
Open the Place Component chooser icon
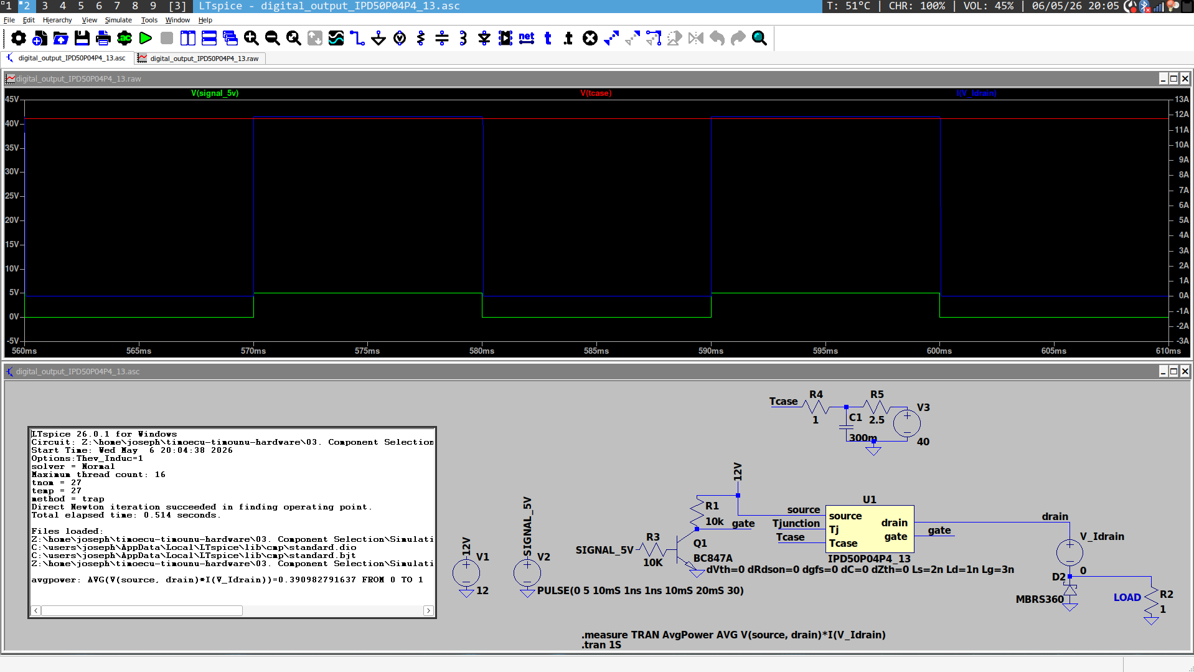[505, 39]
